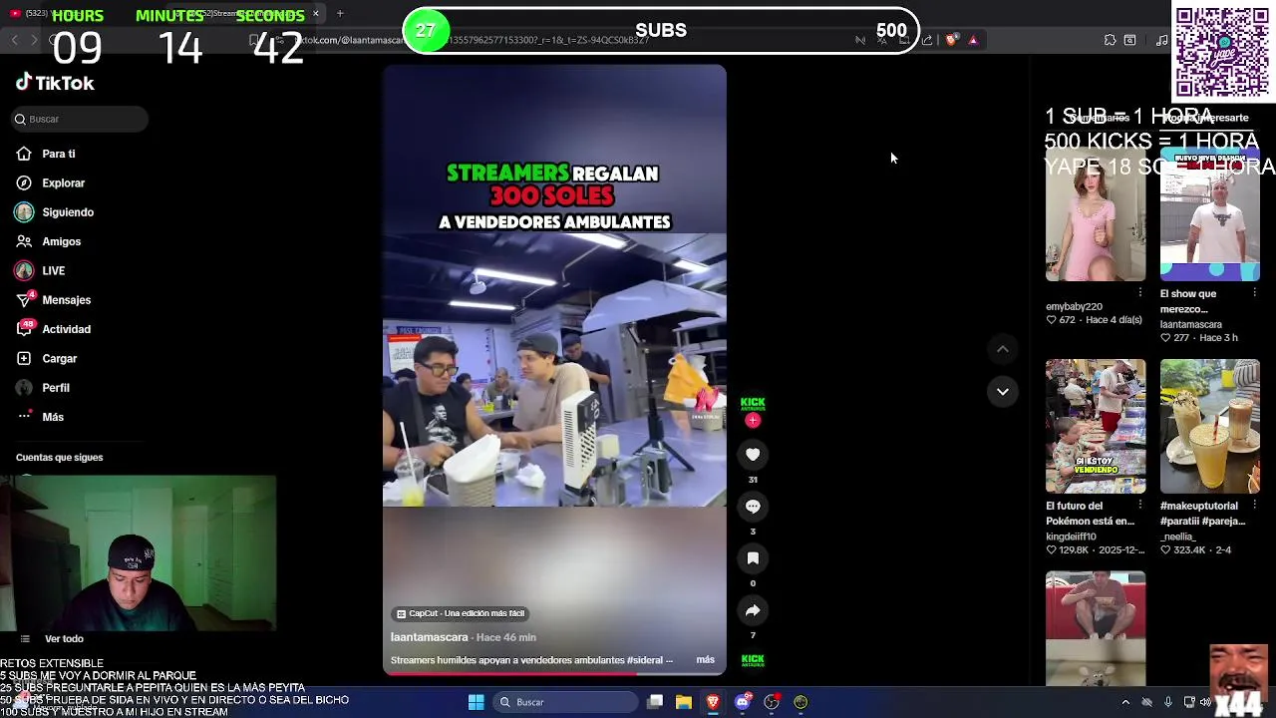Open laantamascara username on video
The width and height of the screenshot is (1276, 718).
[x=429, y=637]
